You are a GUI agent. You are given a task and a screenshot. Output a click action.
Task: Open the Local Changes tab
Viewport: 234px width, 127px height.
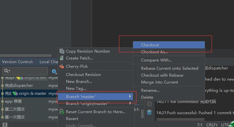tap(48, 62)
